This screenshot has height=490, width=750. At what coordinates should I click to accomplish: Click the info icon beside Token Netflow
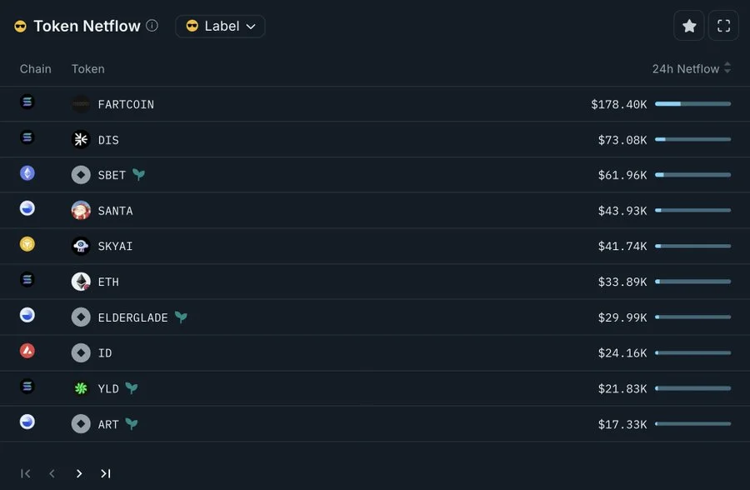click(152, 26)
